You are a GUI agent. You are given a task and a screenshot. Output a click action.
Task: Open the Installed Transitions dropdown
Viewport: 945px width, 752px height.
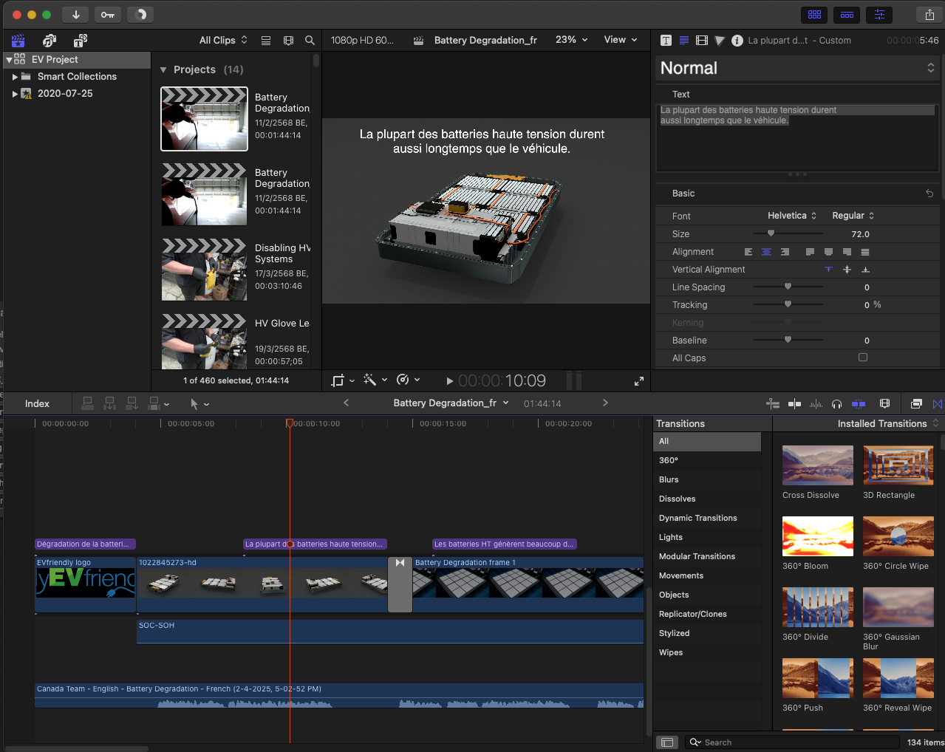click(x=887, y=423)
